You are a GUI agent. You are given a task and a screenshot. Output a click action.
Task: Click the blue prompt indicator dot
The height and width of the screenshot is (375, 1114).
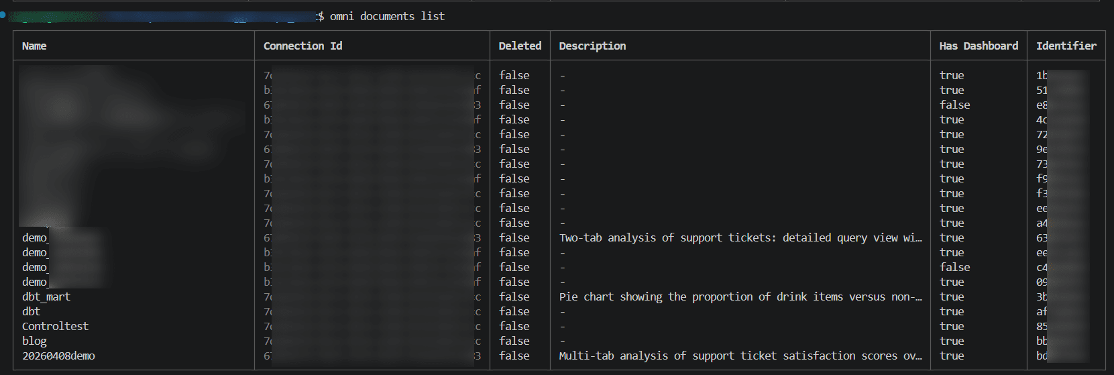point(3,15)
